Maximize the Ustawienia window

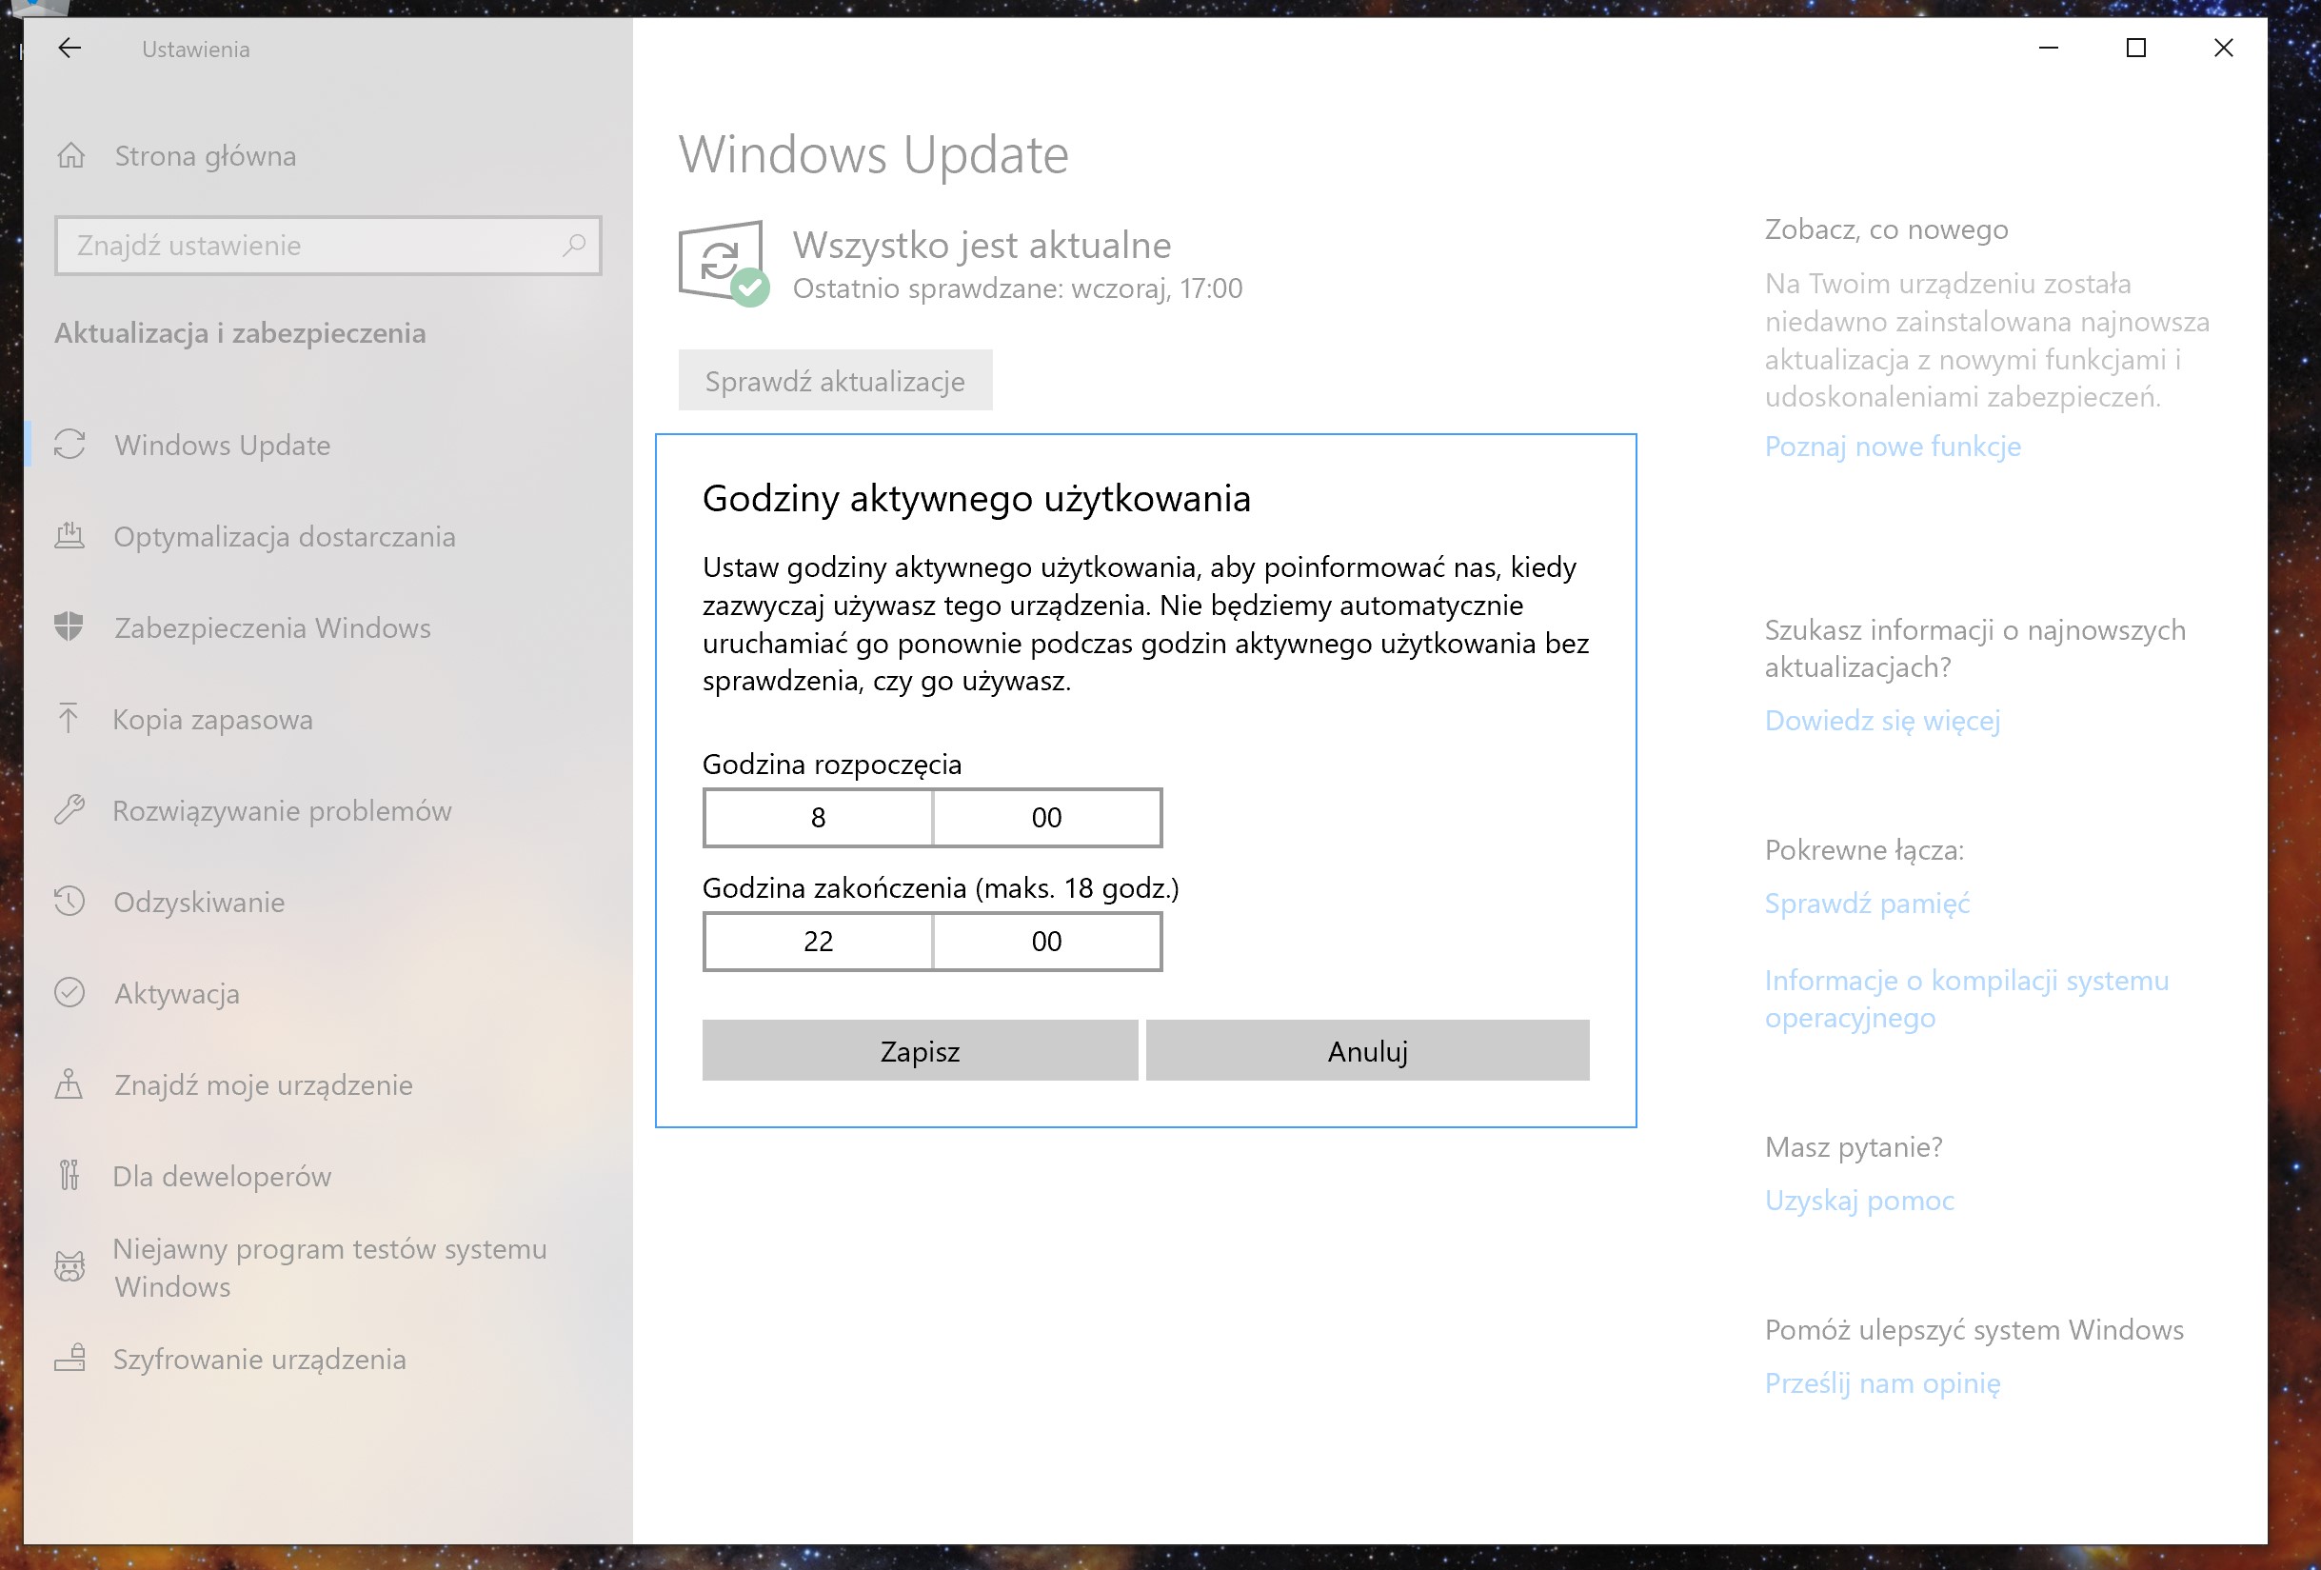coord(2136,48)
